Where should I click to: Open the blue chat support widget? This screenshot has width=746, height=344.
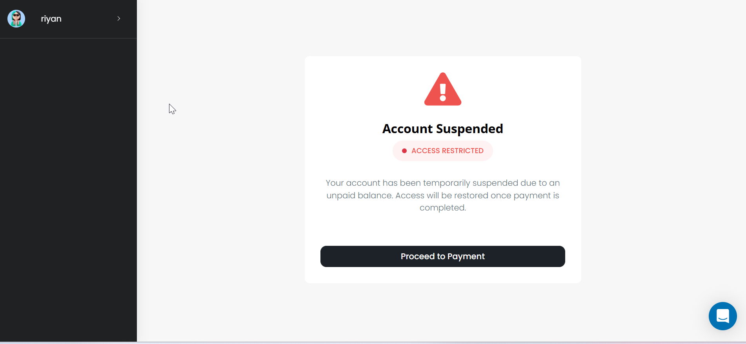[x=722, y=316]
